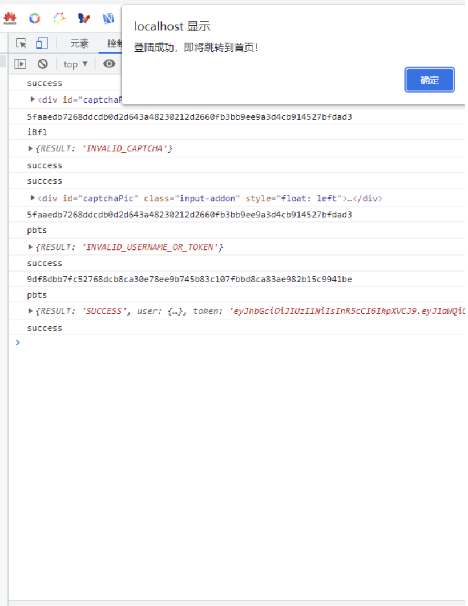Image resolution: width=468 pixels, height=606 pixels.
Task: Expand the partially hidden captcha div entry
Action: tap(33, 99)
